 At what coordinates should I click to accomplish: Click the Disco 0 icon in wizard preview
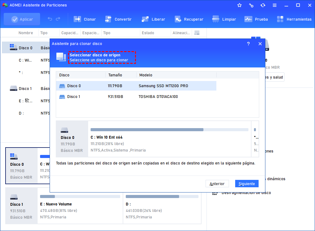pyautogui.click(x=64, y=130)
